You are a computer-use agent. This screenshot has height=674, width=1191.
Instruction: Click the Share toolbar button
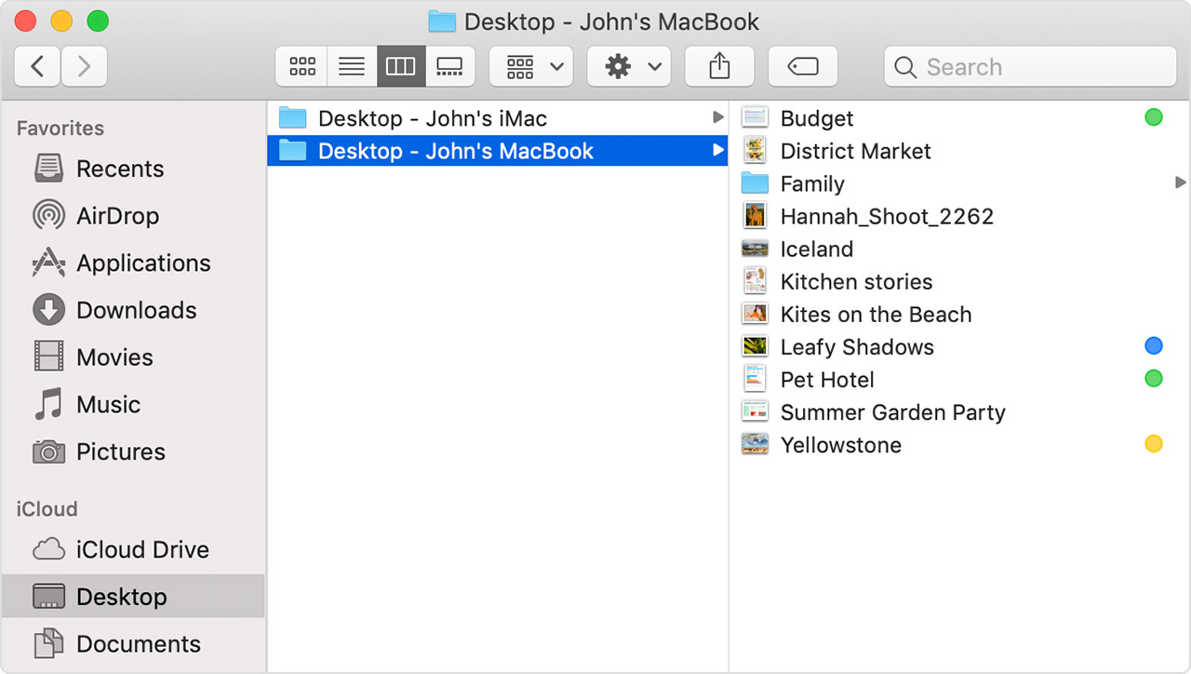click(x=719, y=66)
